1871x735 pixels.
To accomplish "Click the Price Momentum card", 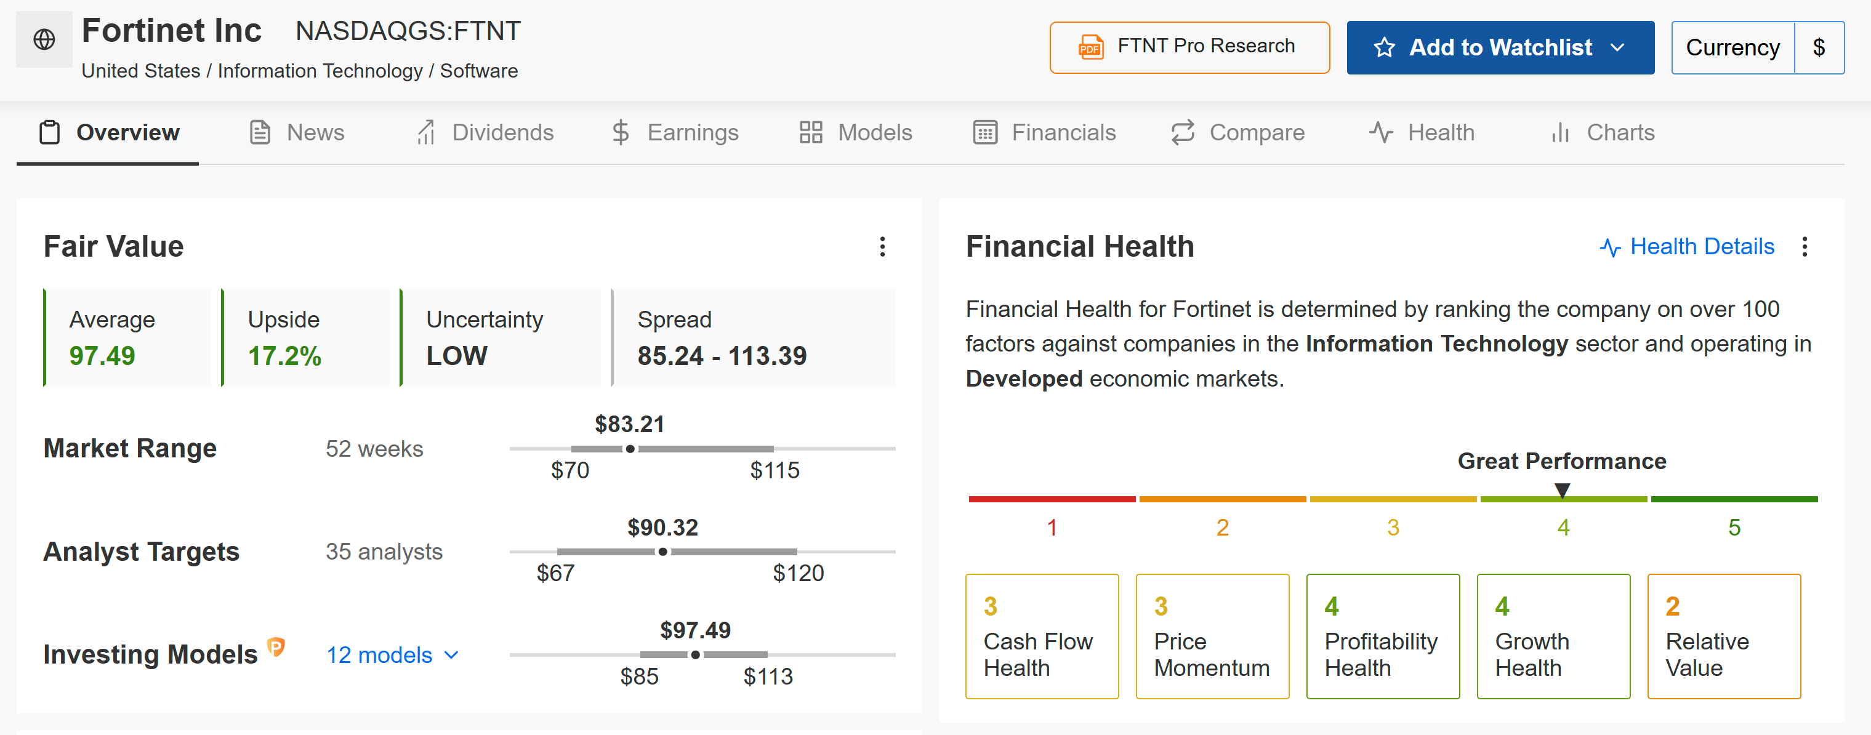I will click(x=1212, y=637).
